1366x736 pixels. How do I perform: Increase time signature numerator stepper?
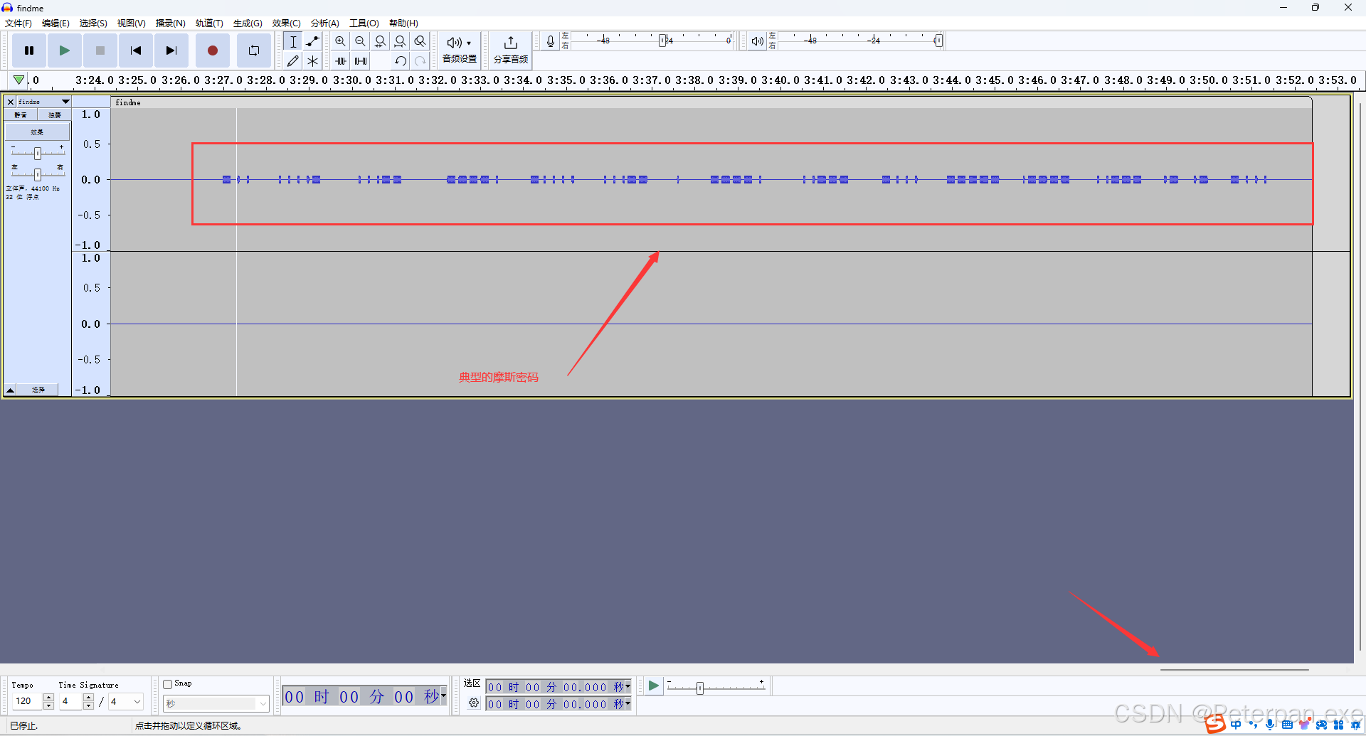pyautogui.click(x=88, y=697)
